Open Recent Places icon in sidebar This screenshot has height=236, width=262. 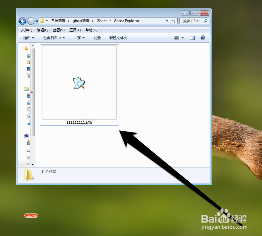(x=29, y=75)
